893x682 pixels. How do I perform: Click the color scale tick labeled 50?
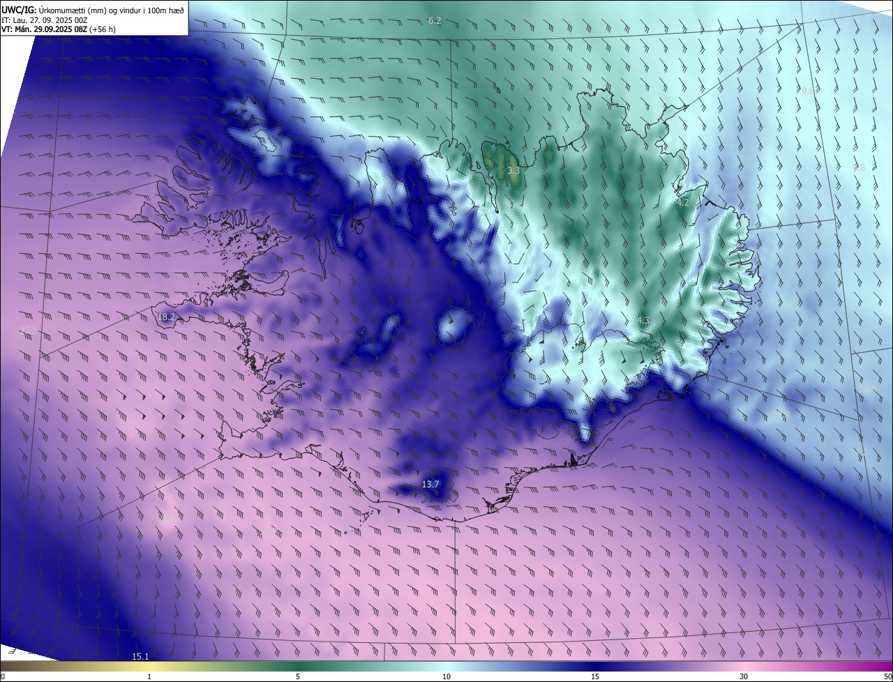(x=887, y=676)
